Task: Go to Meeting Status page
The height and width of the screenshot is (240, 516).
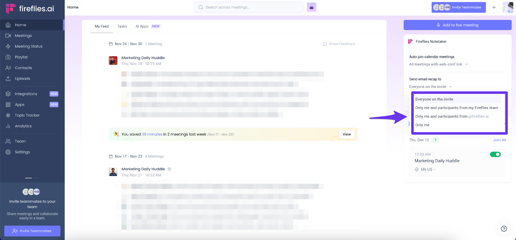Action: [32, 46]
